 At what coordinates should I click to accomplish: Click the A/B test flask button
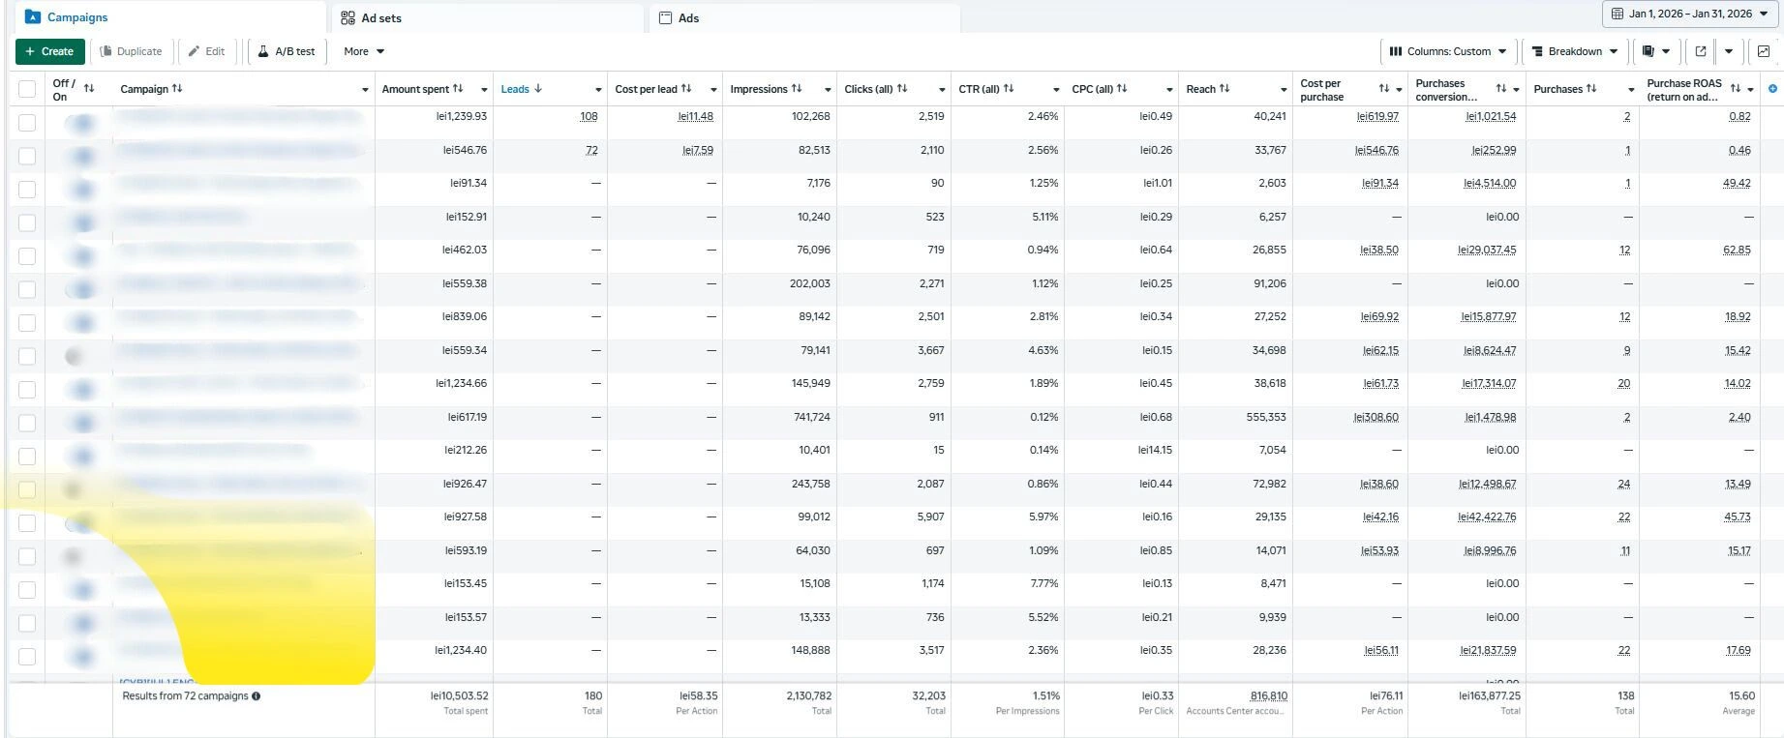click(287, 51)
